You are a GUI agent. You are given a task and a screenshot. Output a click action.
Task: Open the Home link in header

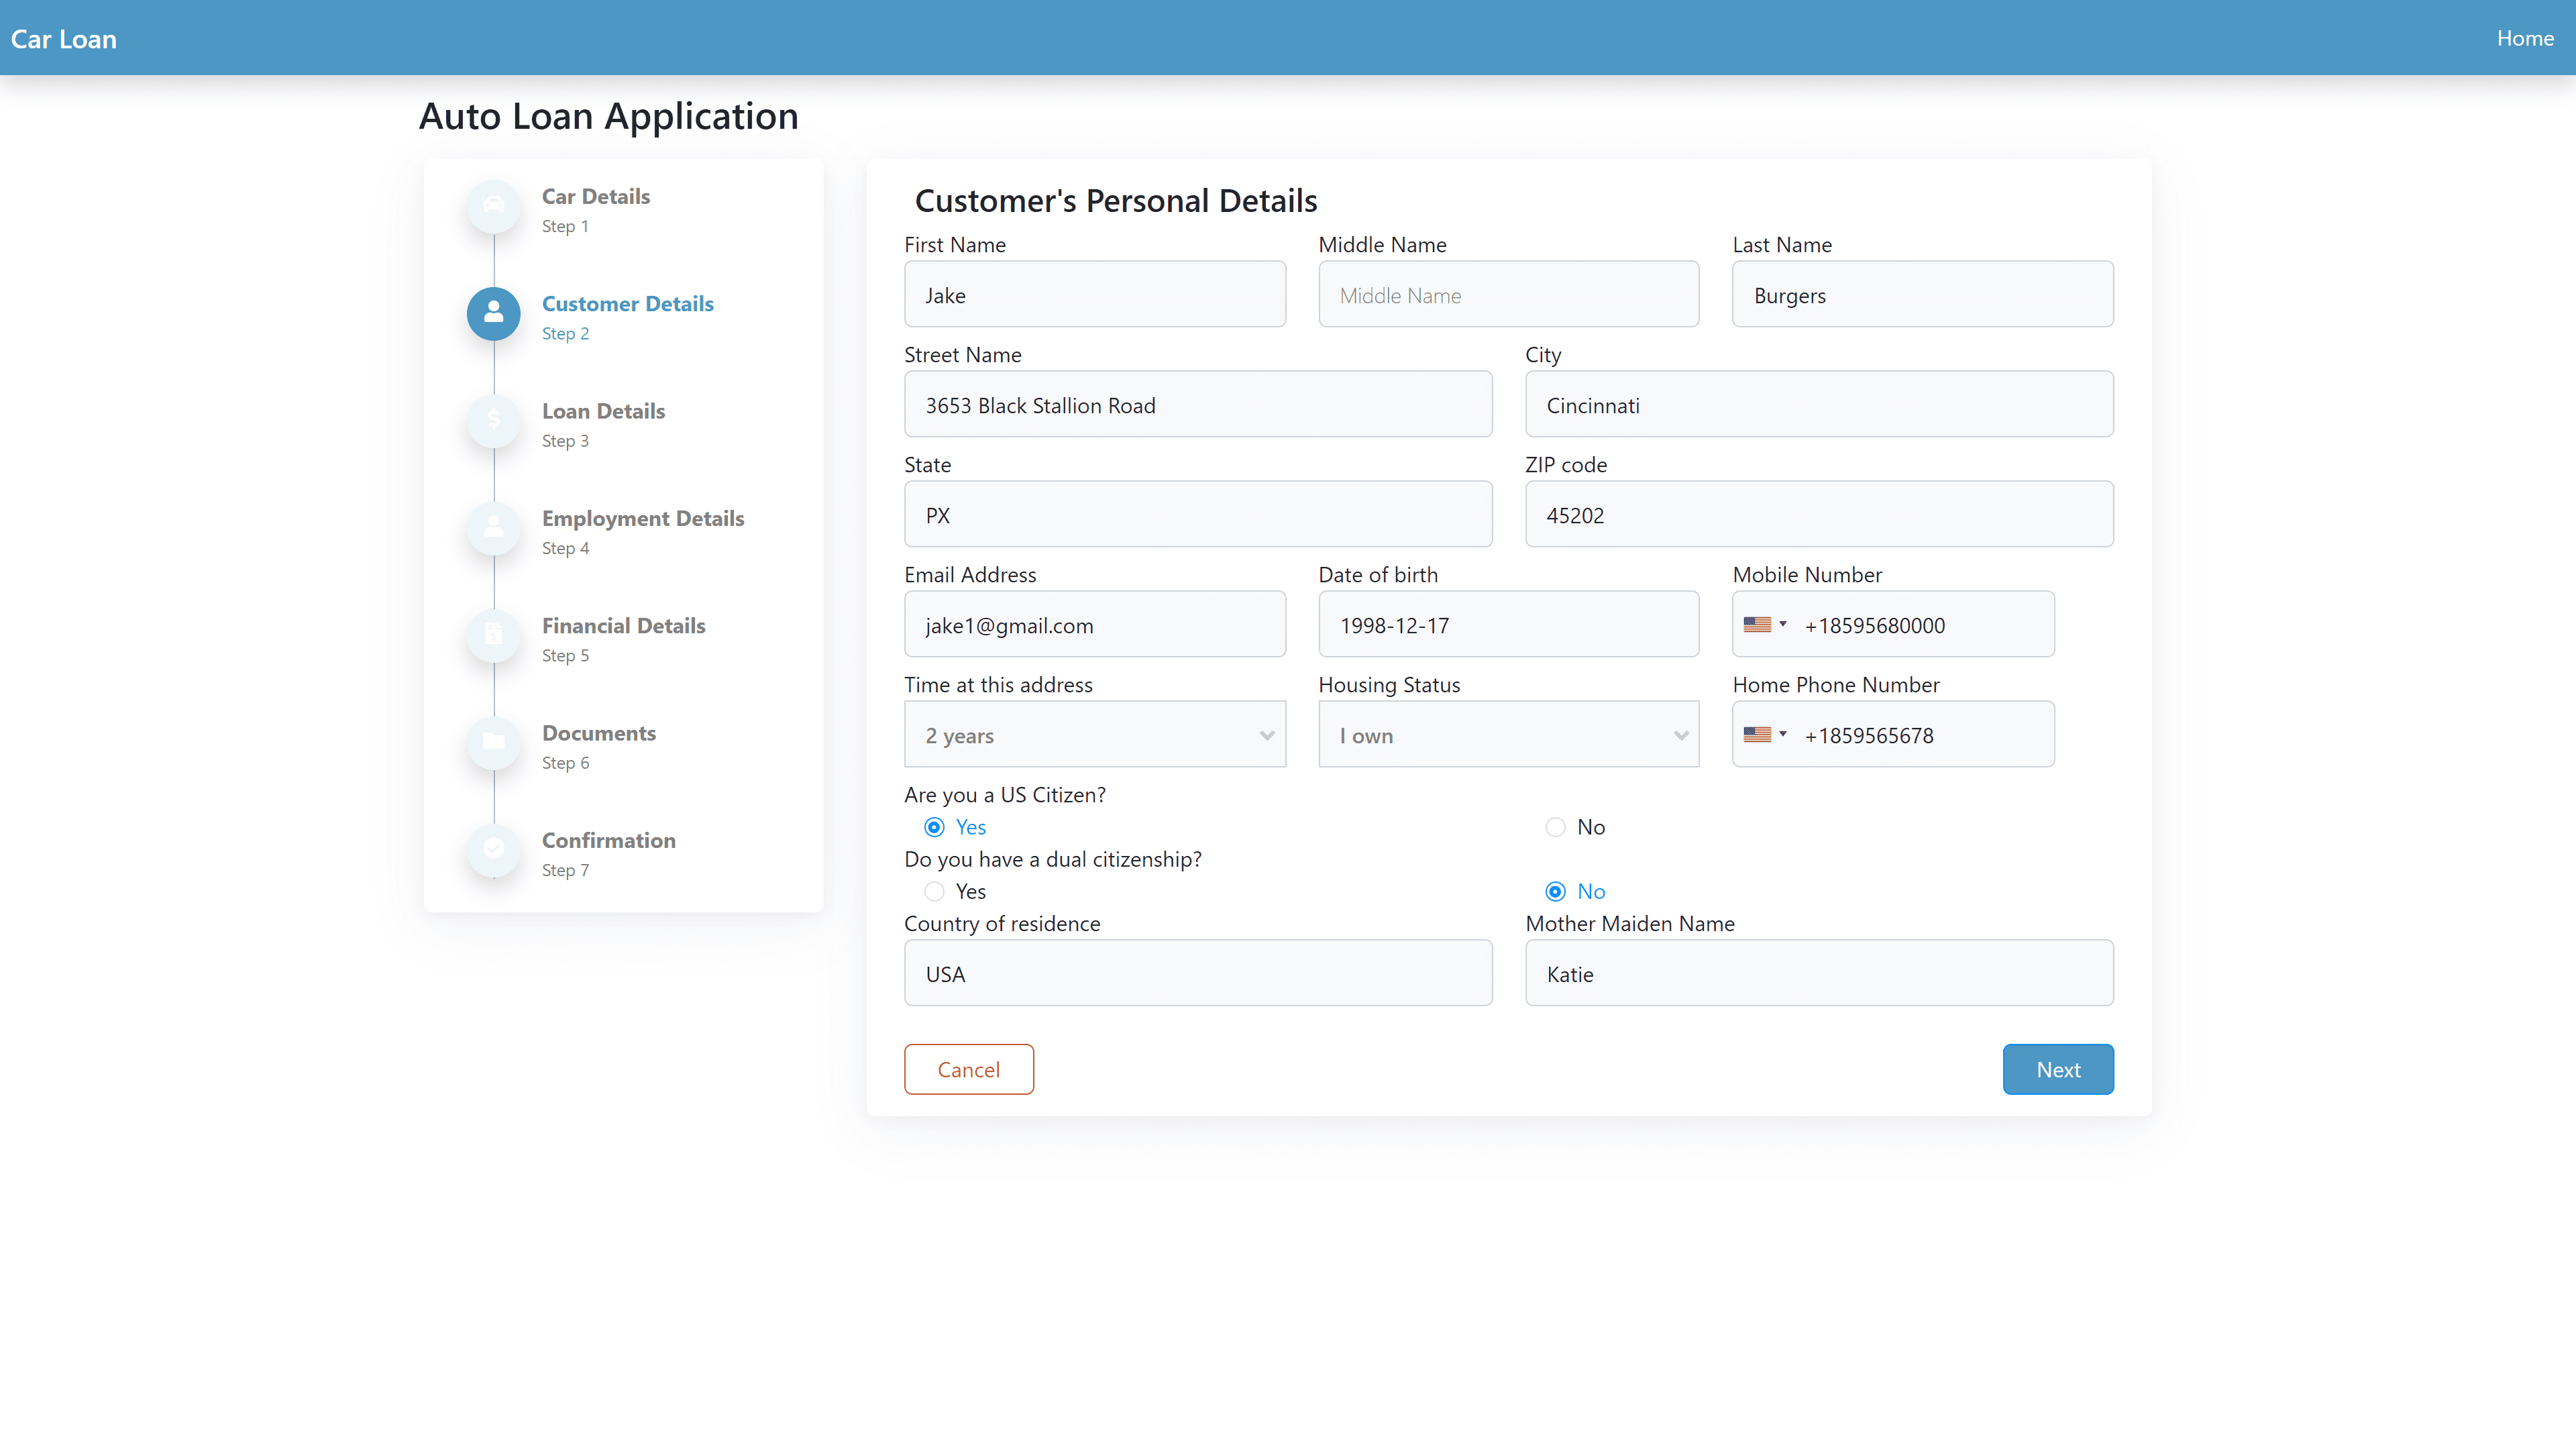coord(2525,38)
